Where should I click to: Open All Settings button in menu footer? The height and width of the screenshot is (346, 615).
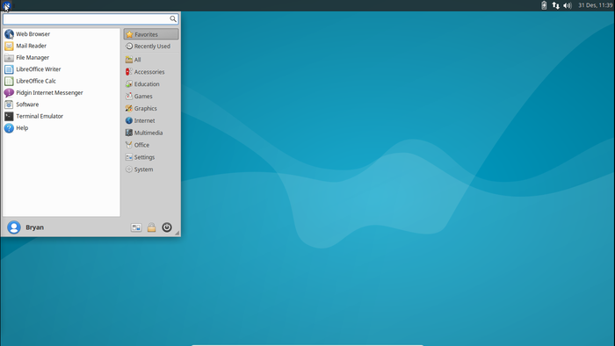(136, 227)
